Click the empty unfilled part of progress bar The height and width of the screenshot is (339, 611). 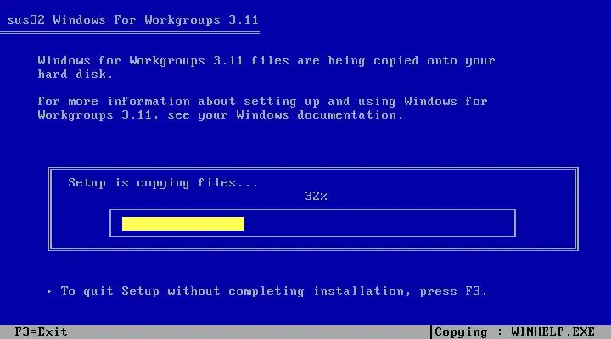[x=378, y=224]
